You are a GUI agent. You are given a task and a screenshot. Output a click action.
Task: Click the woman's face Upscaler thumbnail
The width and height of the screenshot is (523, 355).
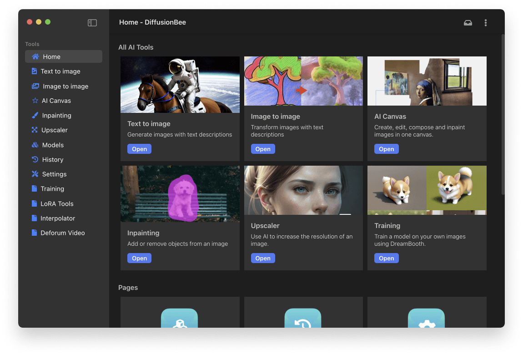pyautogui.click(x=303, y=190)
